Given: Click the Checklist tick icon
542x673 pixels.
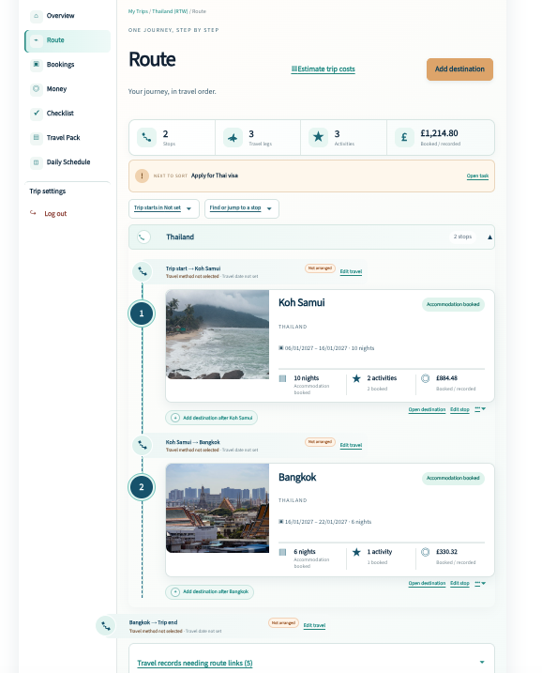Looking at the screenshot, I should tap(36, 114).
